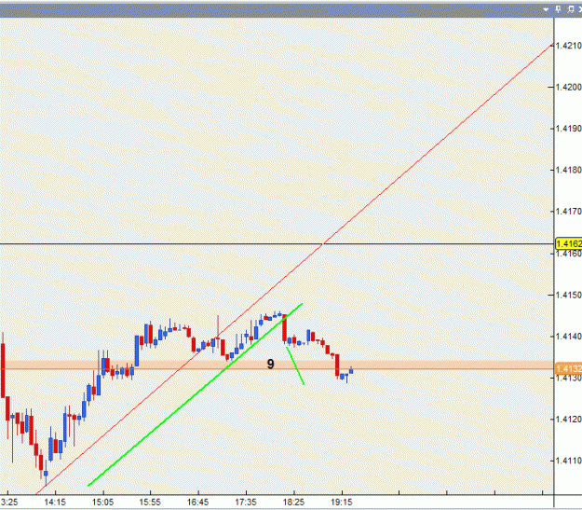Viewport: 582px width, 510px height.
Task: Select the long green rising trendline
Action: tap(195, 394)
